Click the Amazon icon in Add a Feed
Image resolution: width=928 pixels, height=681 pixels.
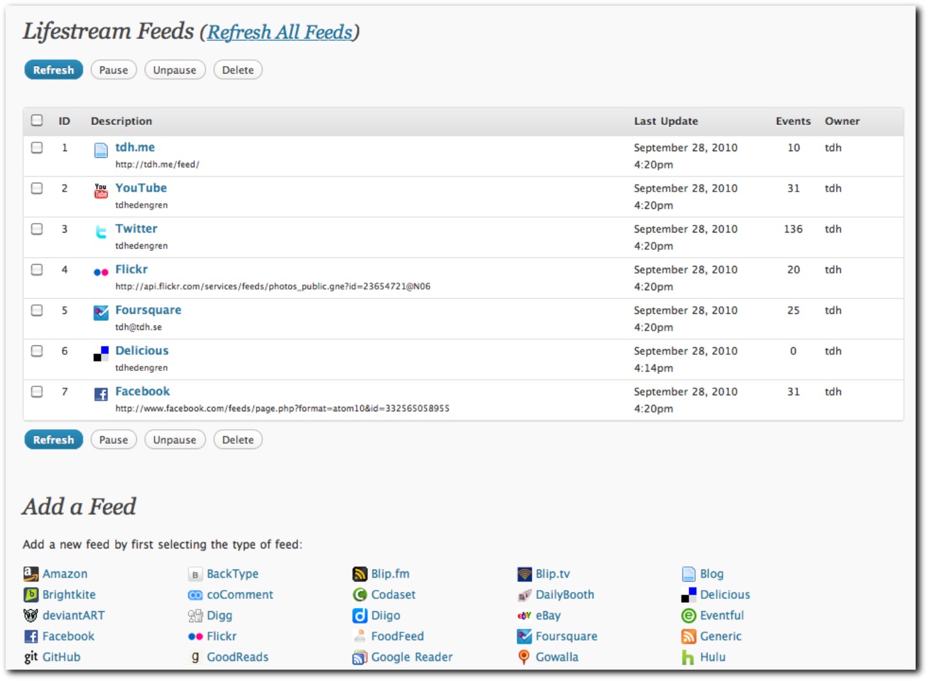[31, 573]
